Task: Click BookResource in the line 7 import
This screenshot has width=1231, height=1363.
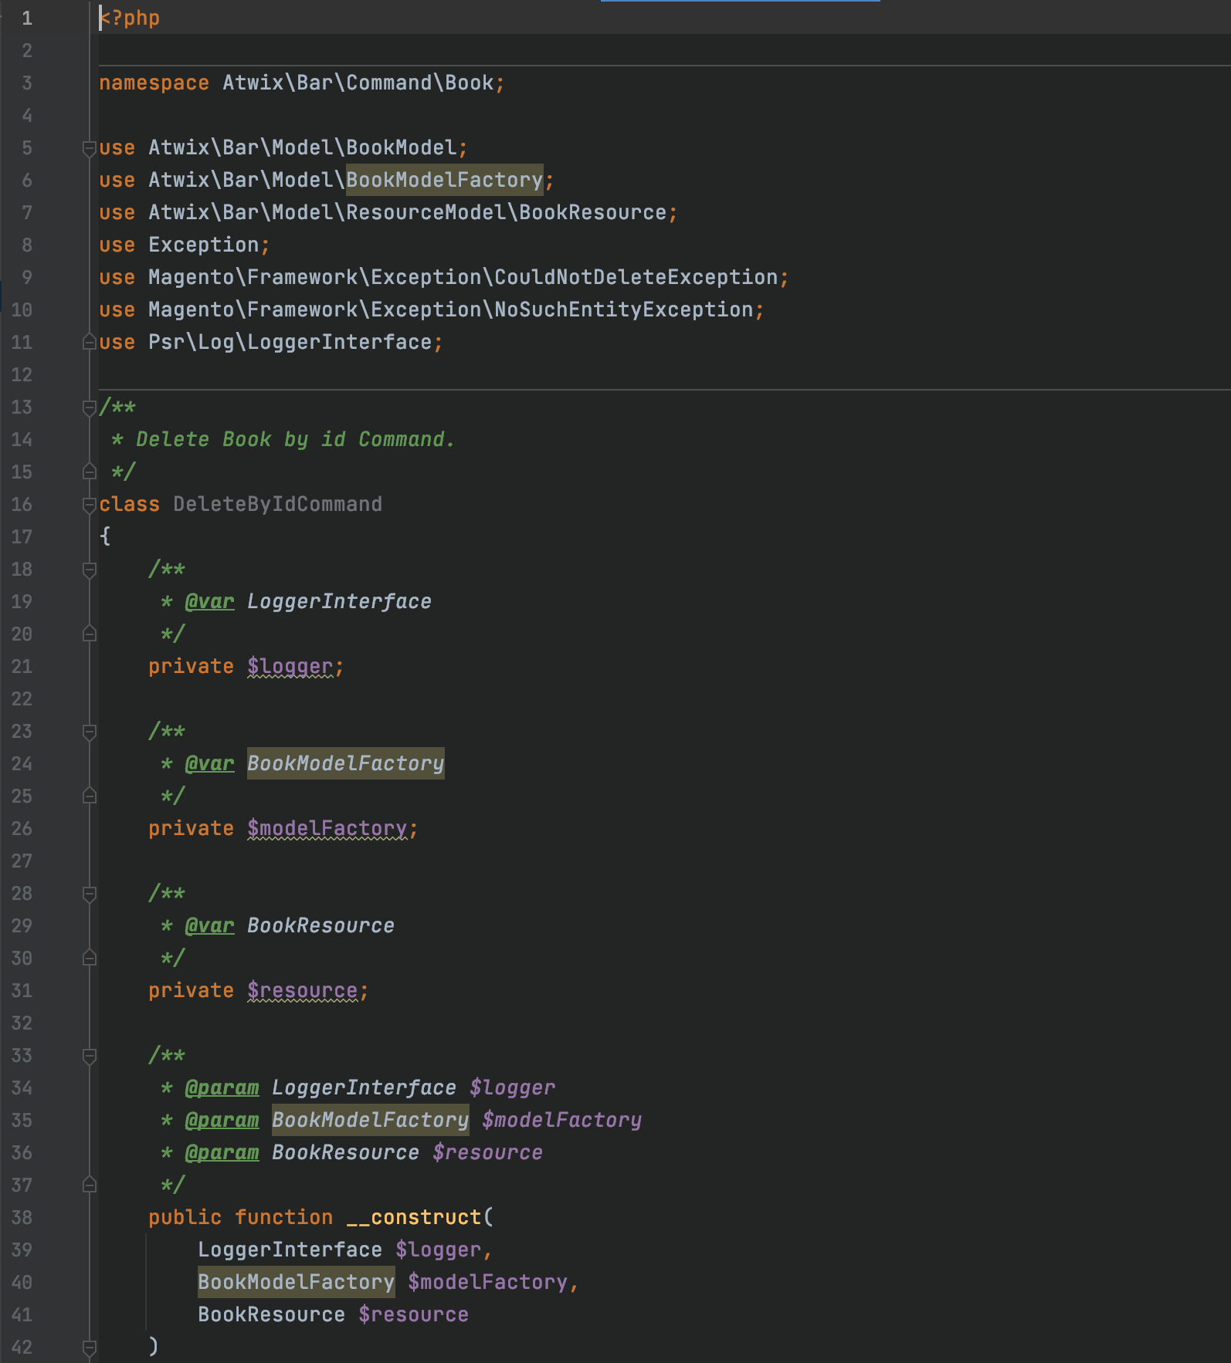Action: (x=592, y=212)
